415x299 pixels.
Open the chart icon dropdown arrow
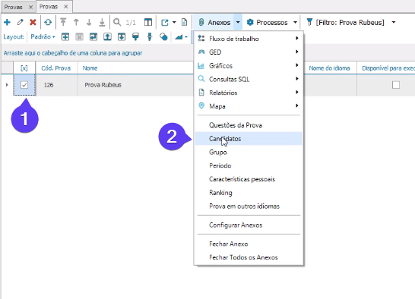tap(186, 37)
